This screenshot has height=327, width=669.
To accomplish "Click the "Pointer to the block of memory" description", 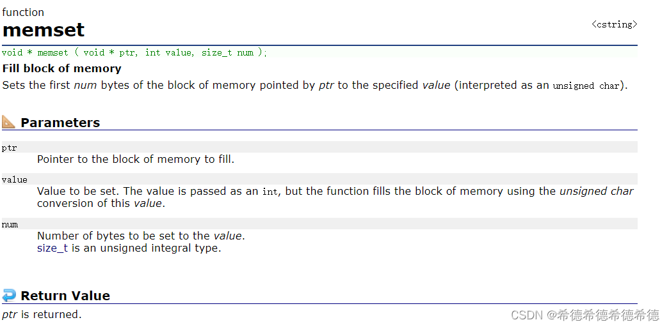I will [x=136, y=159].
